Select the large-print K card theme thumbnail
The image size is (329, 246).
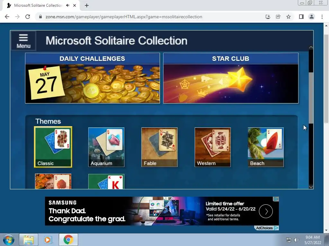(x=106, y=181)
